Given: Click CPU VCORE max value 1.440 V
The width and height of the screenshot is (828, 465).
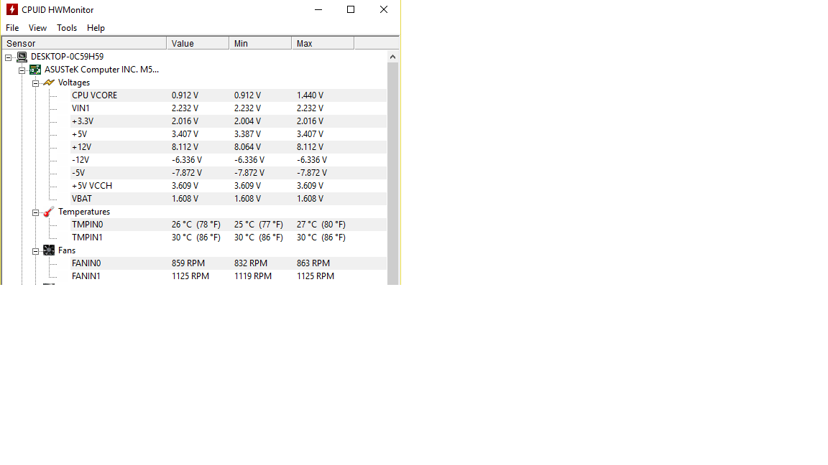Looking at the screenshot, I should (x=310, y=95).
